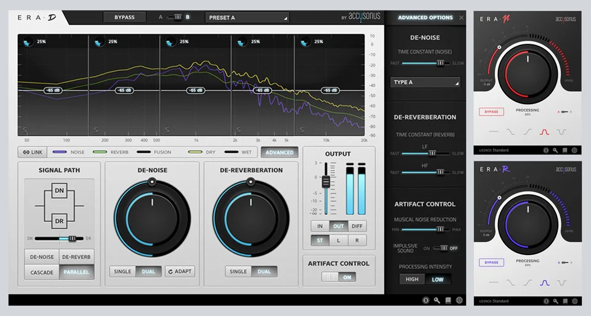Select the high-cut slope shape in ERA-R
The image size is (591, 316).
(510, 283)
